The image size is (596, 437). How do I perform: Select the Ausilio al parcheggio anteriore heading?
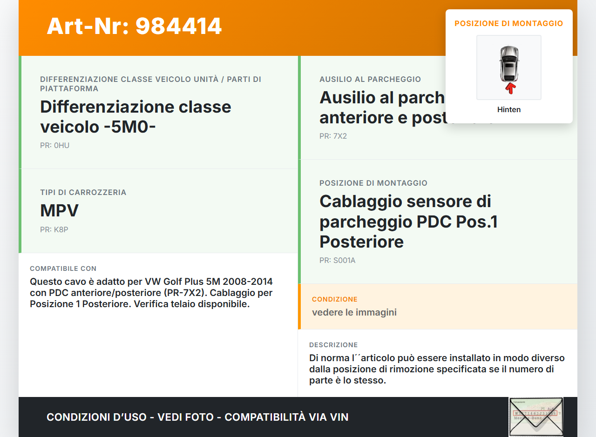click(x=382, y=107)
